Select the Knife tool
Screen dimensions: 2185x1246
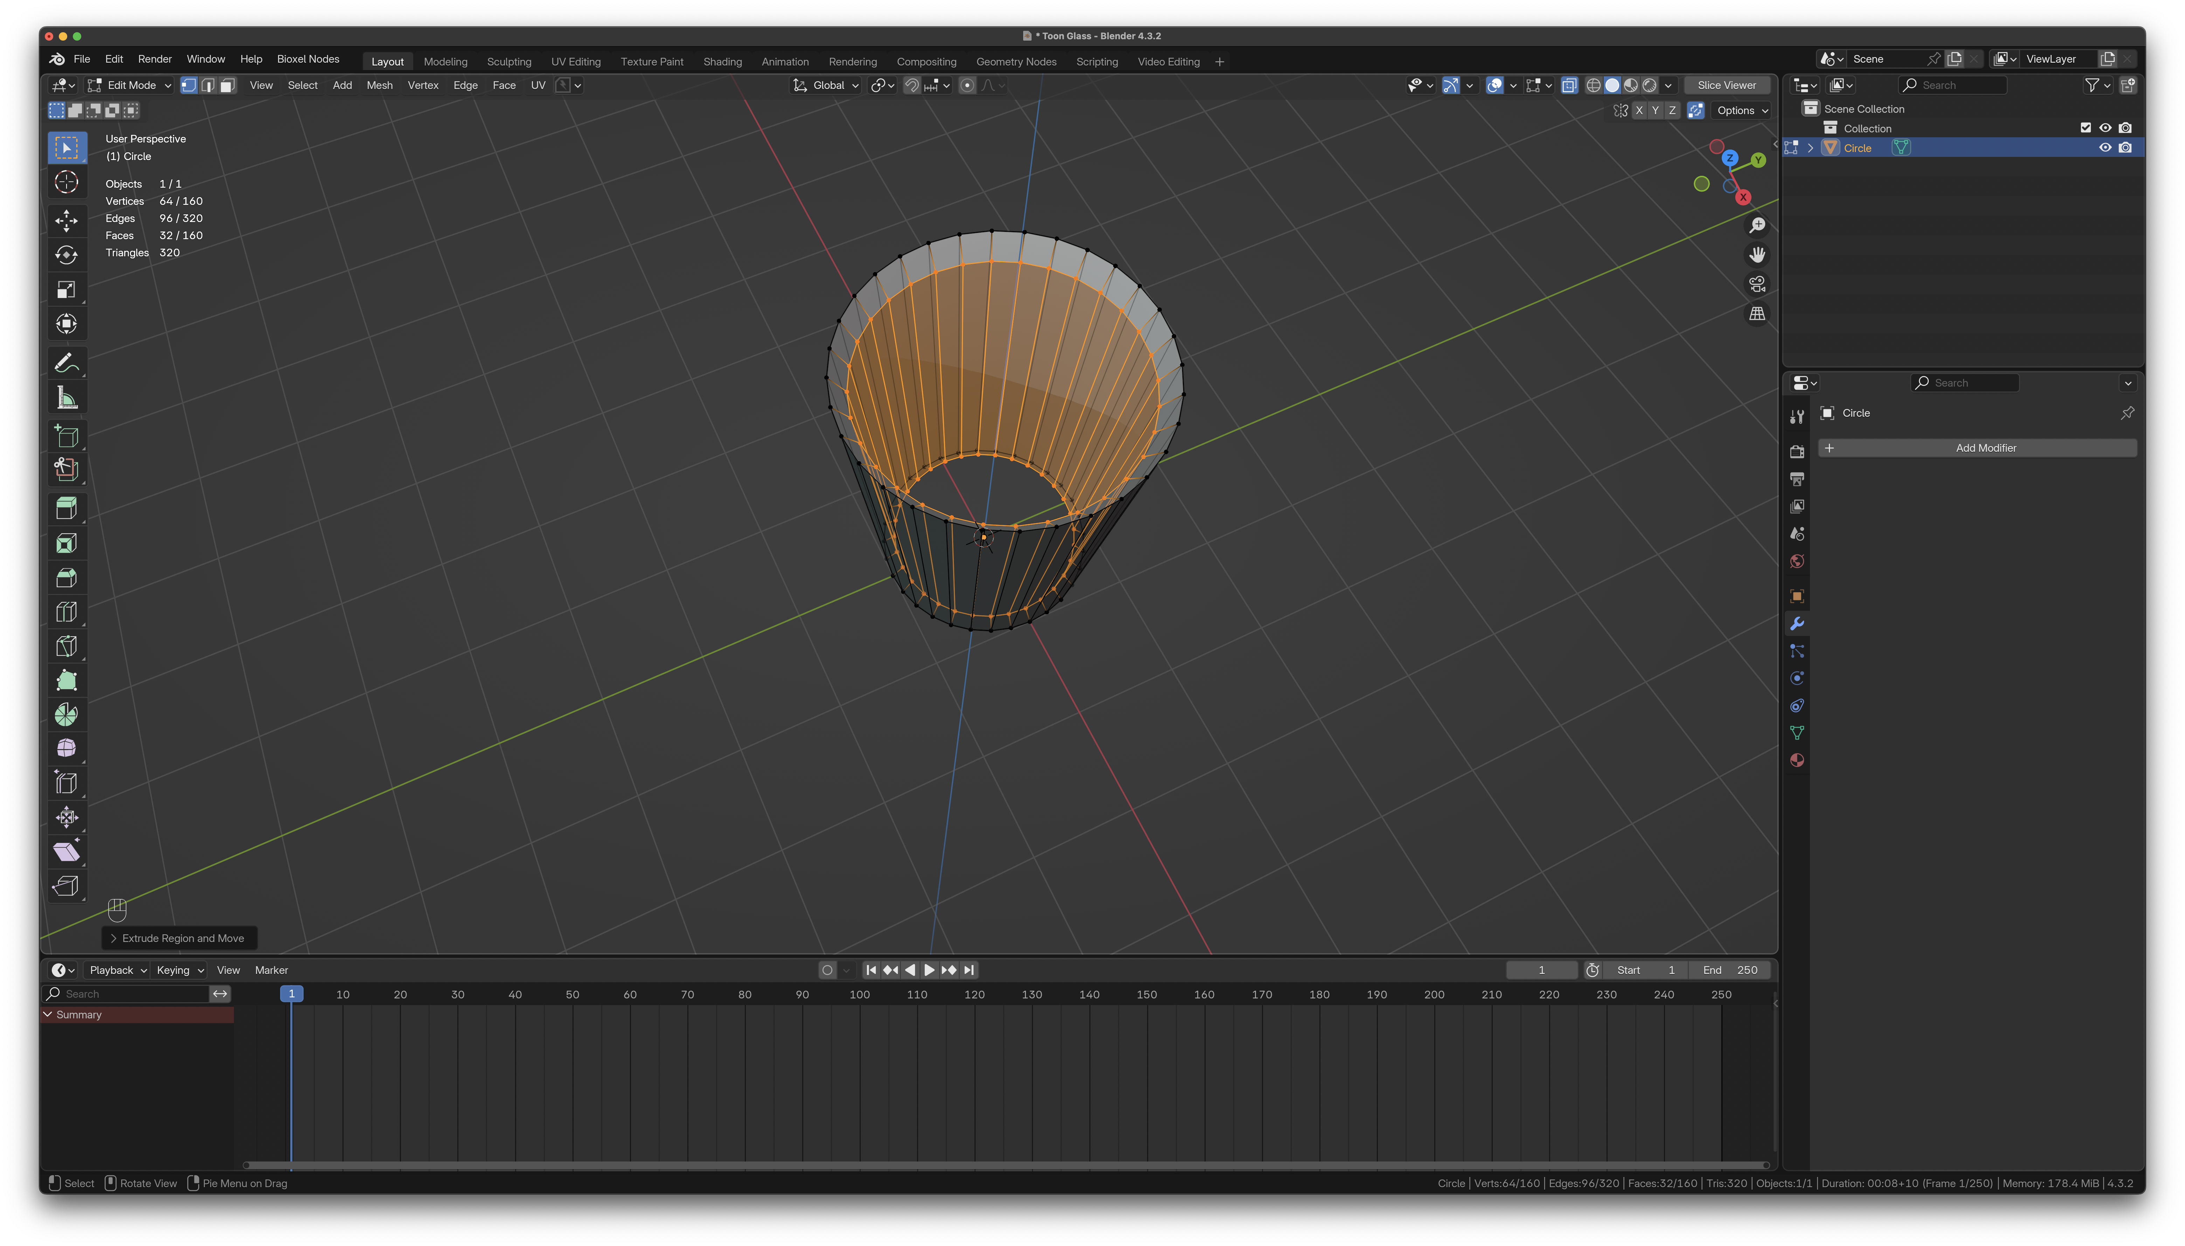[67, 645]
